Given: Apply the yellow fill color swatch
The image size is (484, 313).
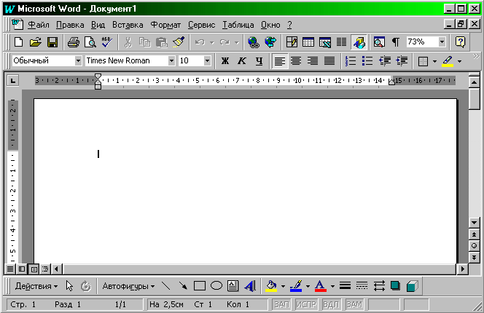Looking at the screenshot, I should [272, 286].
